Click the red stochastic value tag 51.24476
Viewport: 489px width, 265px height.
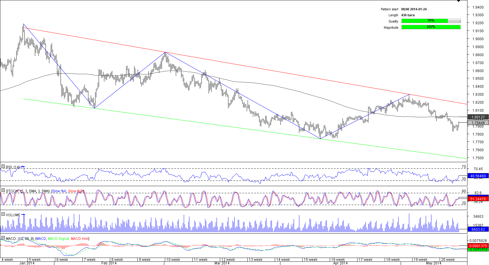tap(478, 199)
